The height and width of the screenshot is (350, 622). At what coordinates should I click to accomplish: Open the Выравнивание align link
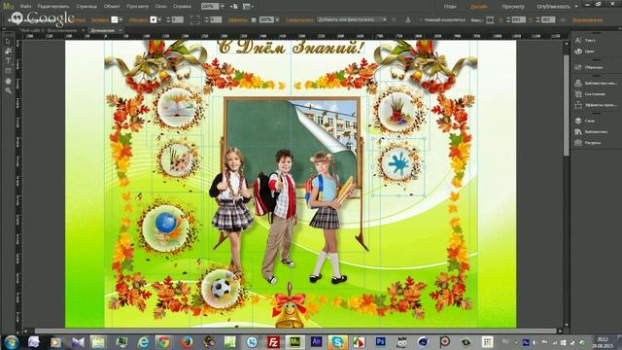[587, 19]
